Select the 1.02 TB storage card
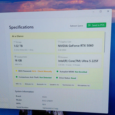115x115 pixels. click(34, 46)
